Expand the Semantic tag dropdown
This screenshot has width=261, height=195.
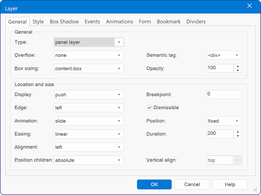(237, 55)
